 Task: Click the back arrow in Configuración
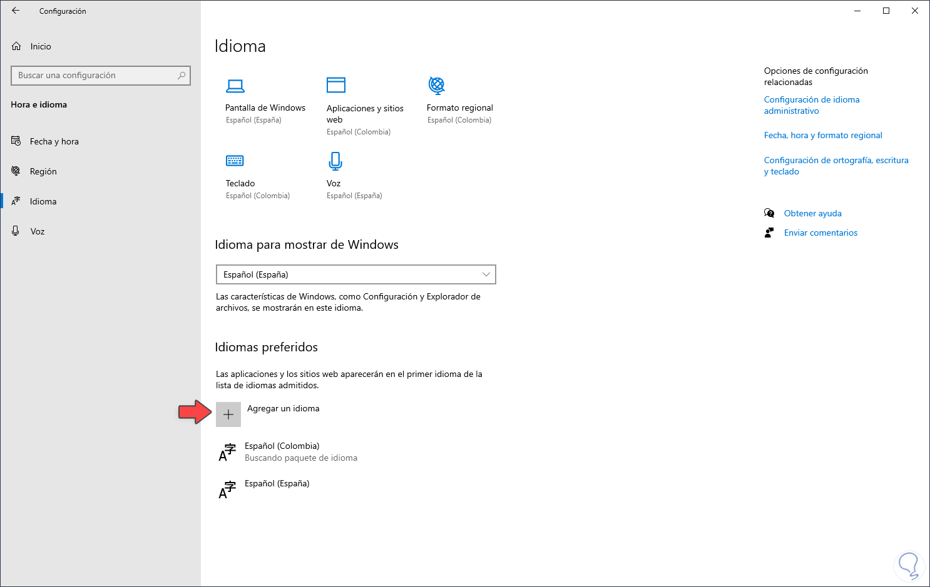16,11
